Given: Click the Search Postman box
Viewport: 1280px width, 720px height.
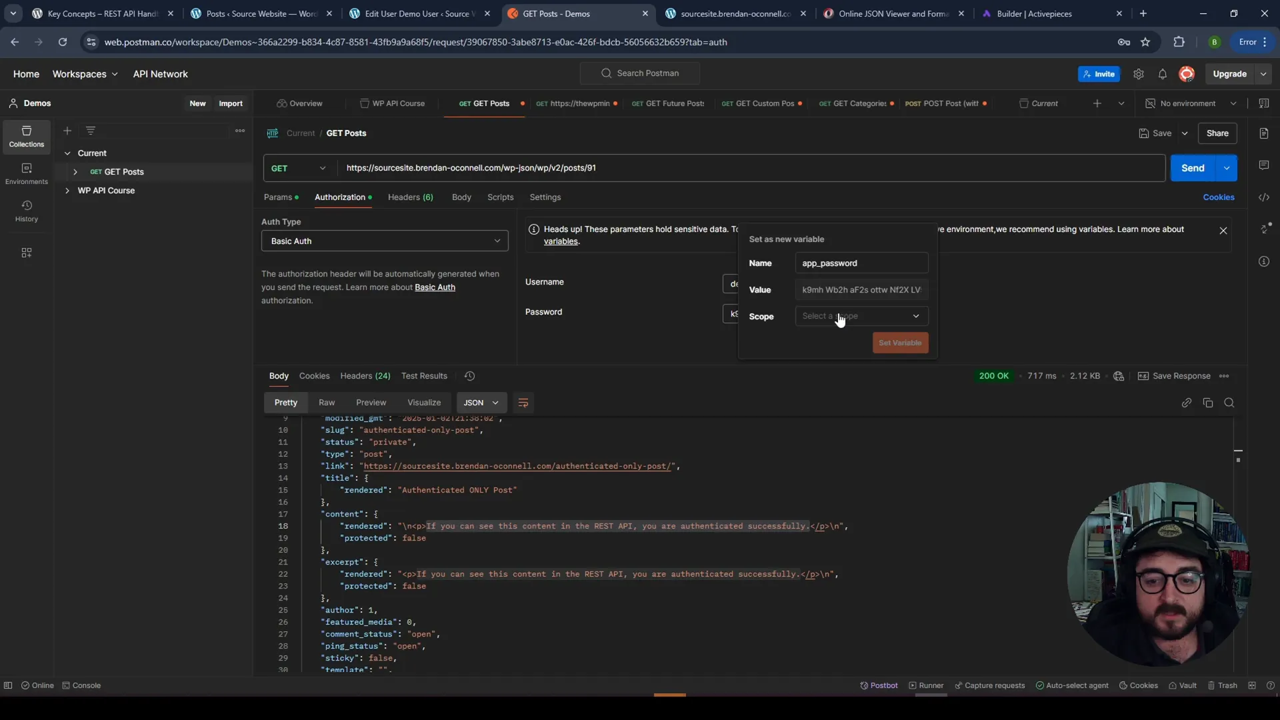Looking at the screenshot, I should pos(640,73).
